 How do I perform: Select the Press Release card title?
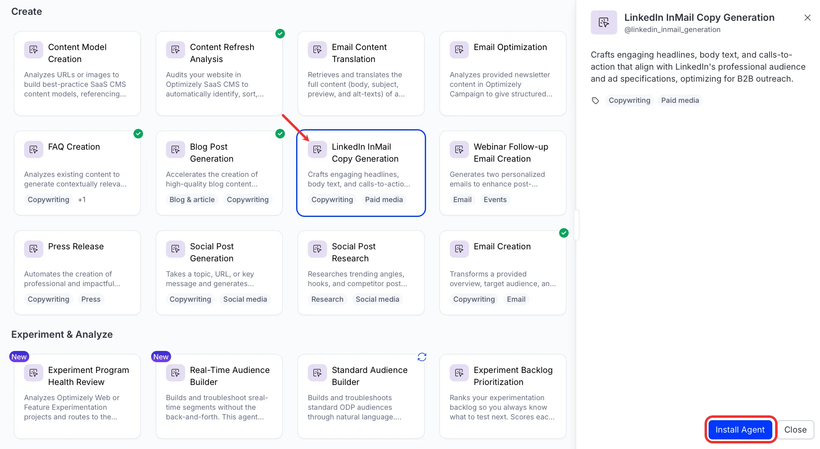pos(76,247)
